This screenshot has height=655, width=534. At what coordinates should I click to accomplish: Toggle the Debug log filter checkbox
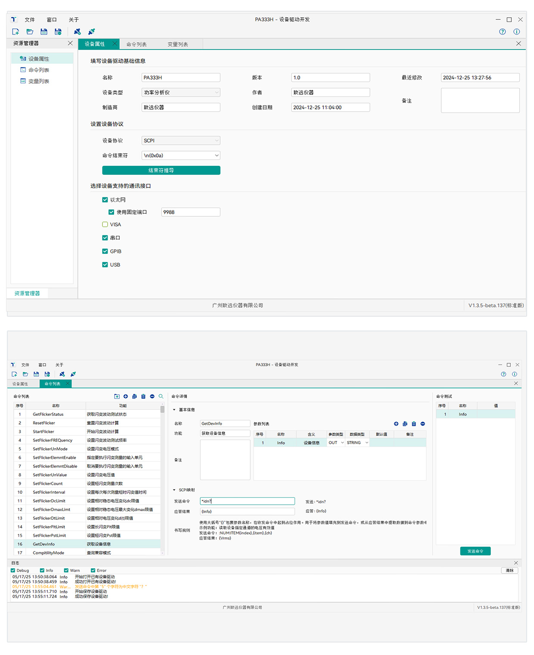point(13,571)
